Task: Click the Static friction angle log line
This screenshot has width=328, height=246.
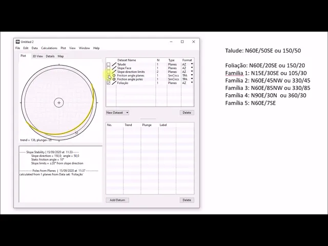Action: point(48,159)
